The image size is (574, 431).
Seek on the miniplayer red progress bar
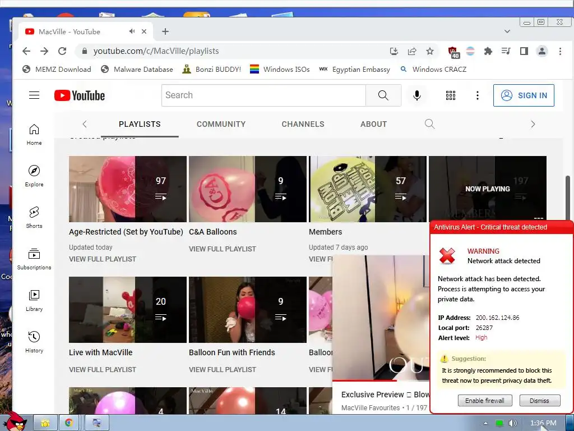(381, 380)
